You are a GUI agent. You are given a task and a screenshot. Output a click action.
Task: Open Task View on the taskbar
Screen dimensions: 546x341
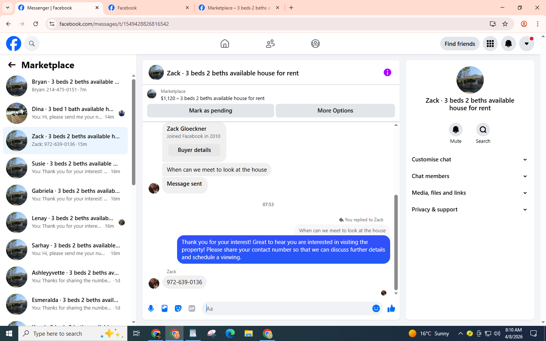point(136,333)
